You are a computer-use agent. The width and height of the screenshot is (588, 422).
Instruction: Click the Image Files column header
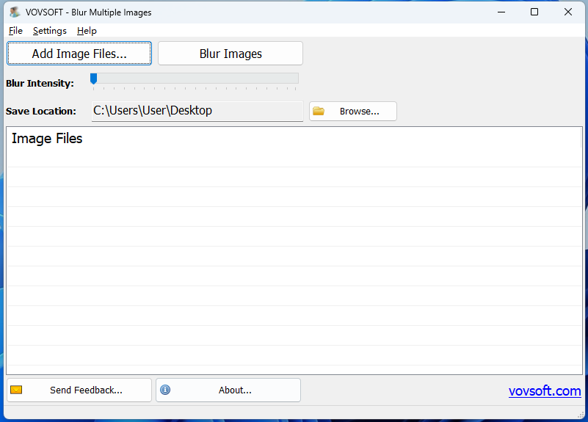coord(294,138)
